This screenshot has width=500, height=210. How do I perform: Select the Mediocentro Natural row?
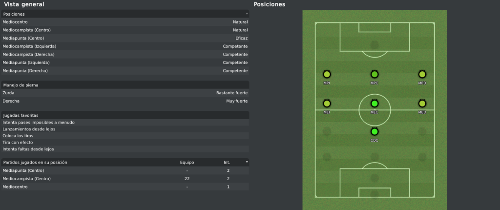[x=125, y=22]
